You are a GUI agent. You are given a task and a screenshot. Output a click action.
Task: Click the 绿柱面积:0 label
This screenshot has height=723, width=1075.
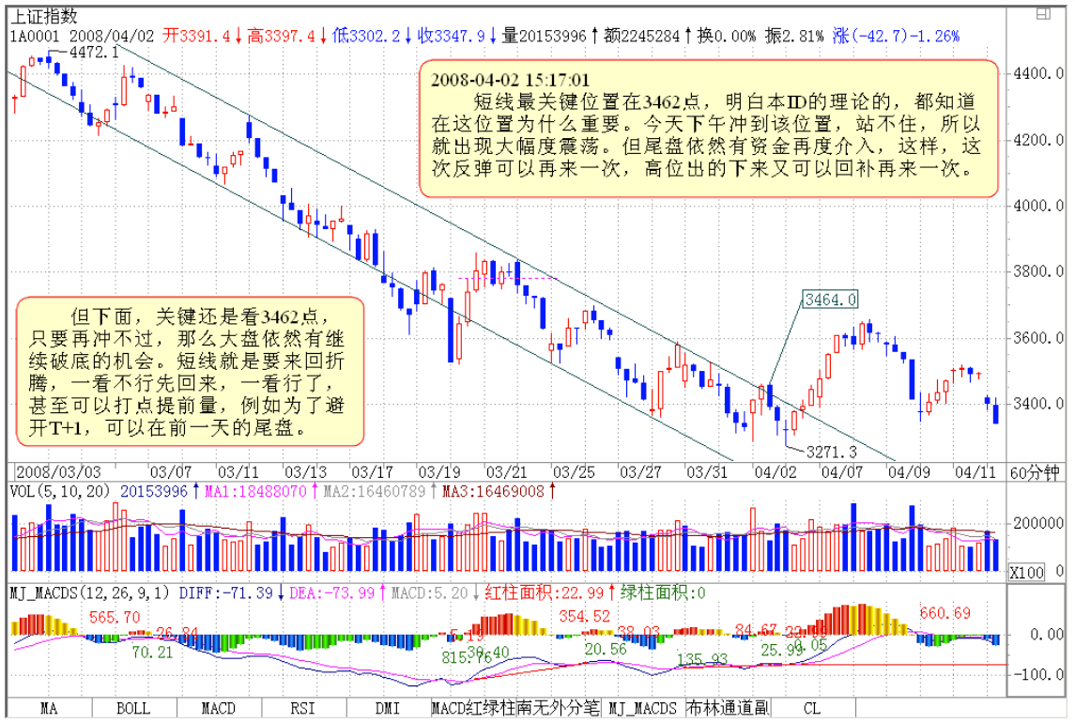663,592
